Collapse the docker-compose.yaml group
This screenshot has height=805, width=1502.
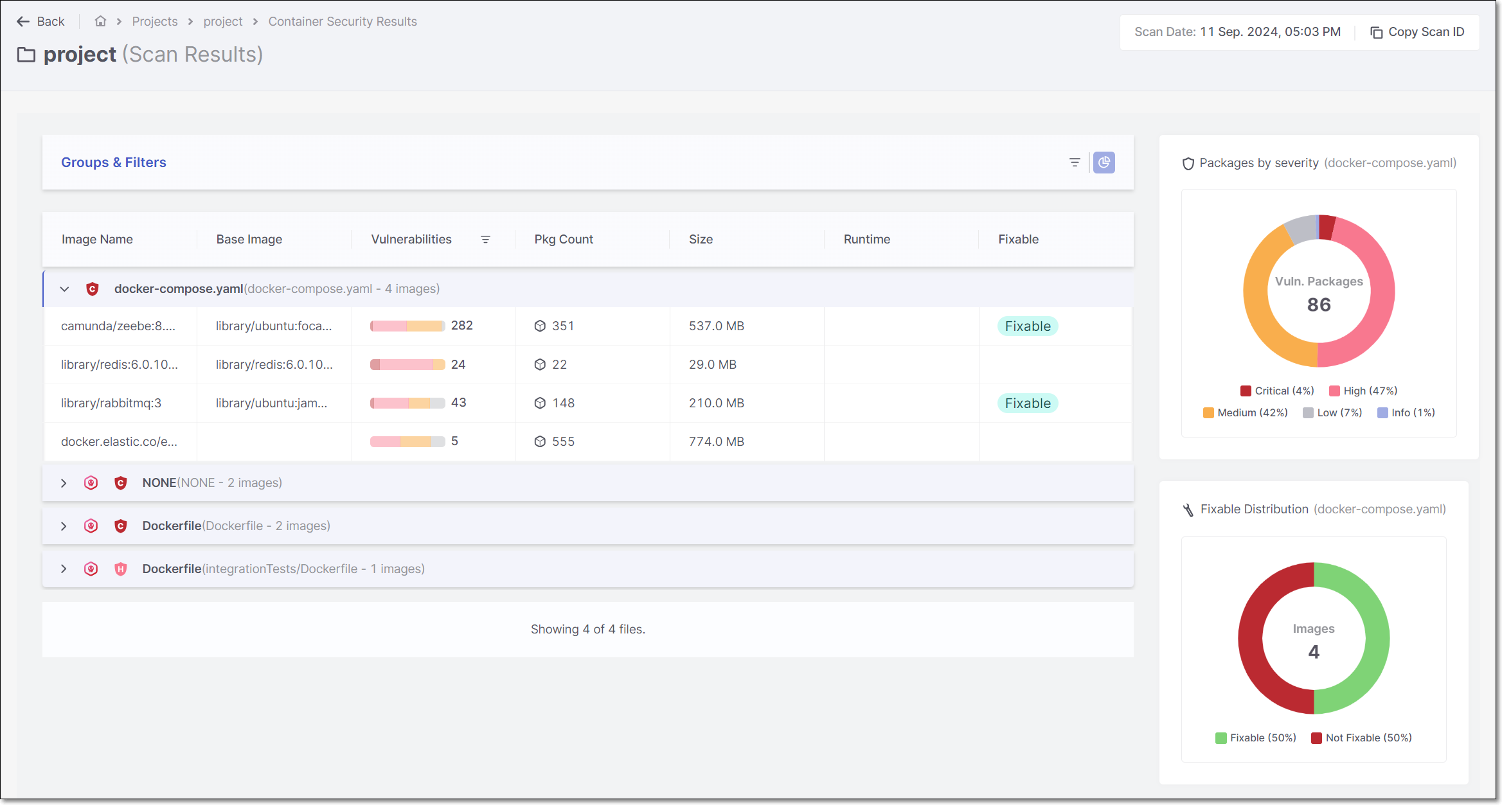[64, 289]
